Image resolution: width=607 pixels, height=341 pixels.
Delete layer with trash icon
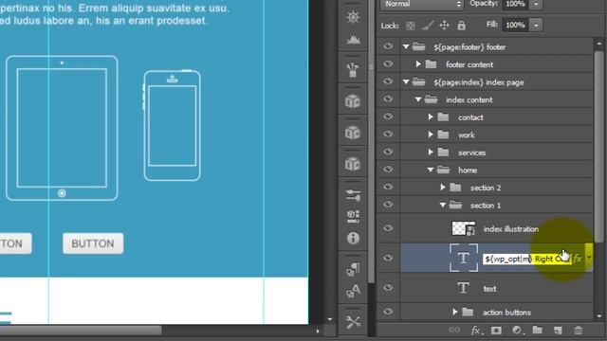click(x=578, y=331)
